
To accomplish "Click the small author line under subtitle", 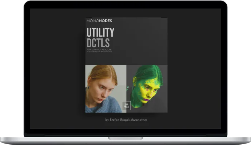I will pyautogui.click(x=99, y=52).
